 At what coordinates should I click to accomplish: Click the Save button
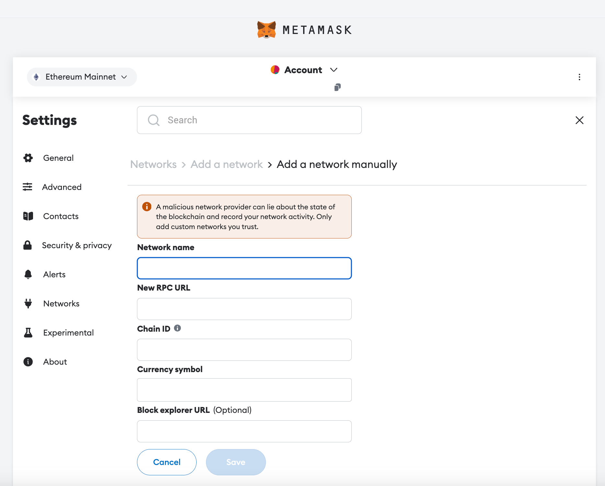click(x=236, y=462)
